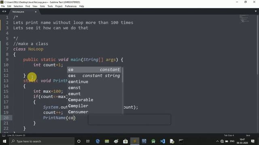Open Microsoft Store from taskbar
This screenshot has height=145, width=259.
(x=125, y=141)
